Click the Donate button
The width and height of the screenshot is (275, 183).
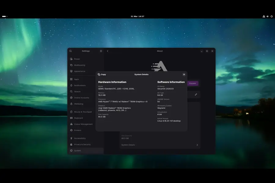192,83
